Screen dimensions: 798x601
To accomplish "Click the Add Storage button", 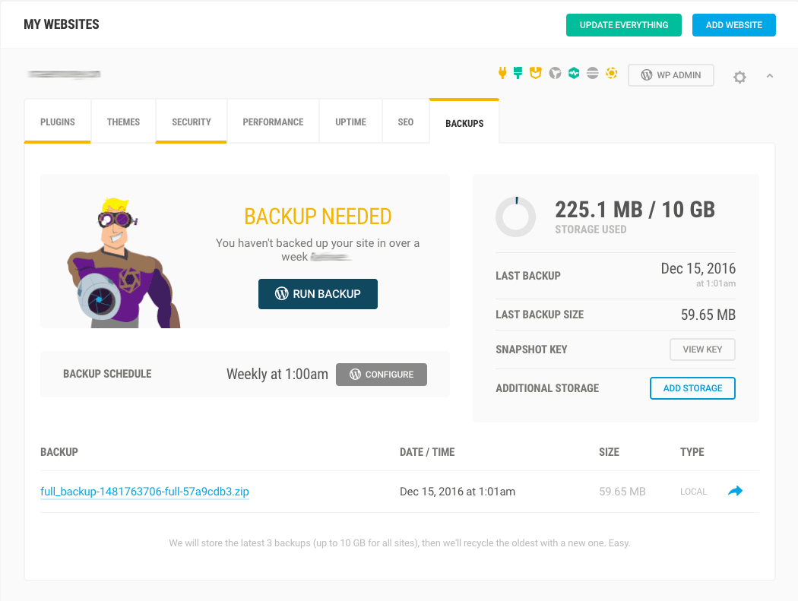I will [692, 388].
